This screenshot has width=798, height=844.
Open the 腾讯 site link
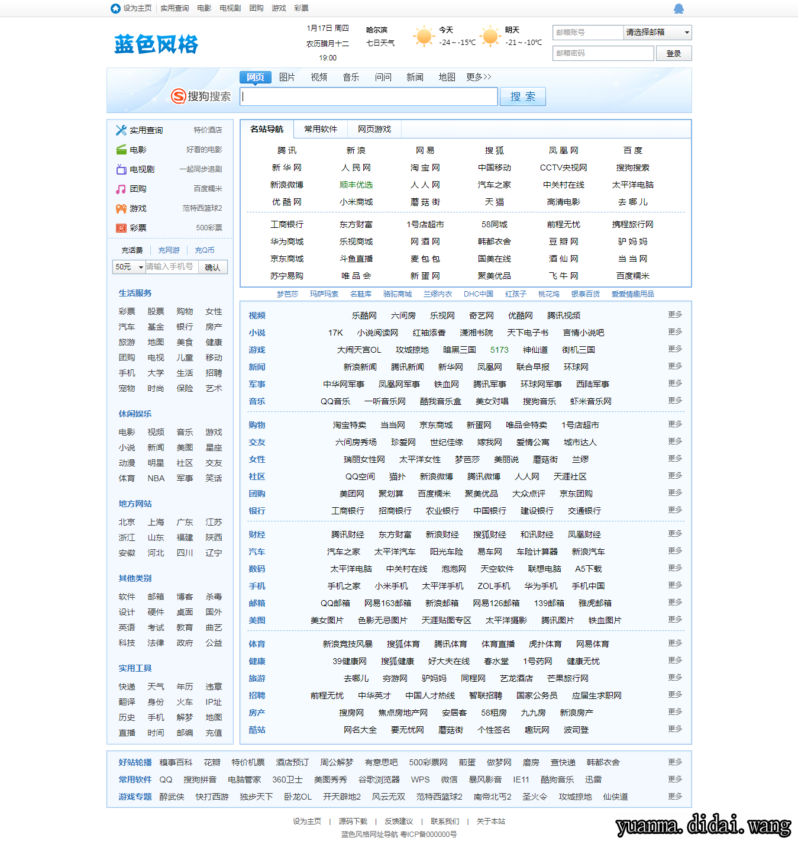point(287,150)
